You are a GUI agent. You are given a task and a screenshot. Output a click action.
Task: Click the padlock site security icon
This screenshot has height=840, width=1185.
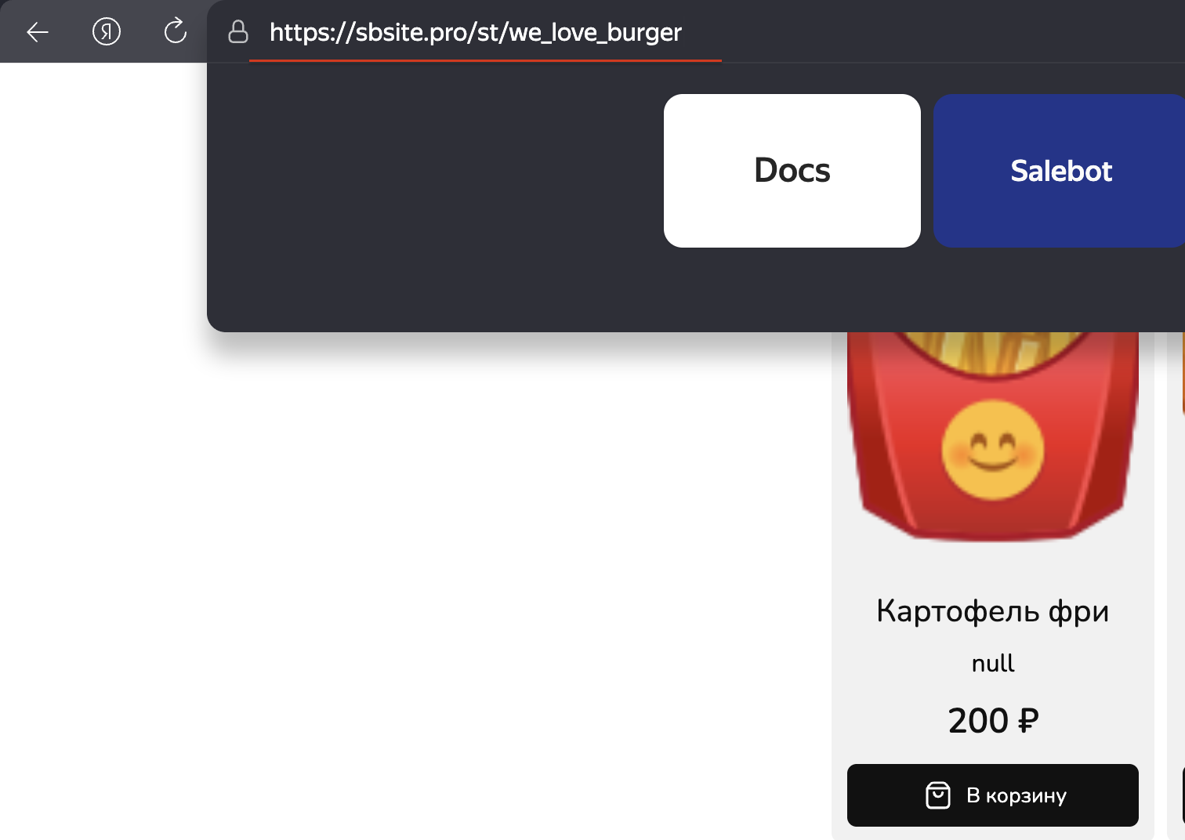[x=237, y=32]
